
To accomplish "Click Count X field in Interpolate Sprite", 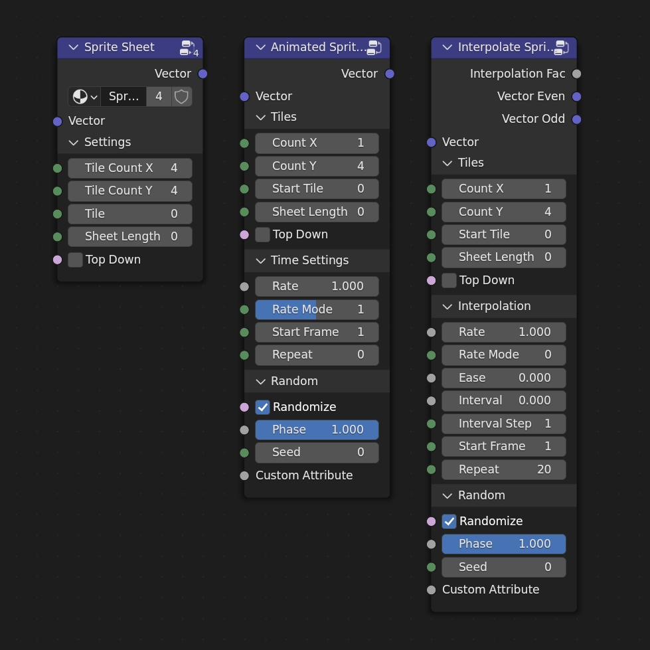I will tap(504, 189).
